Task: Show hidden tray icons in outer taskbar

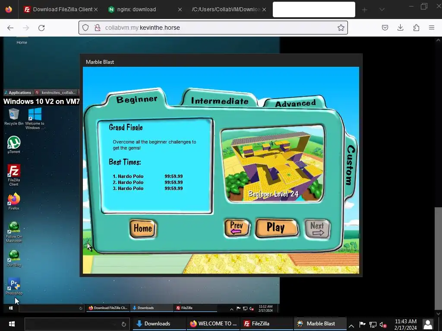Action: 351,326
